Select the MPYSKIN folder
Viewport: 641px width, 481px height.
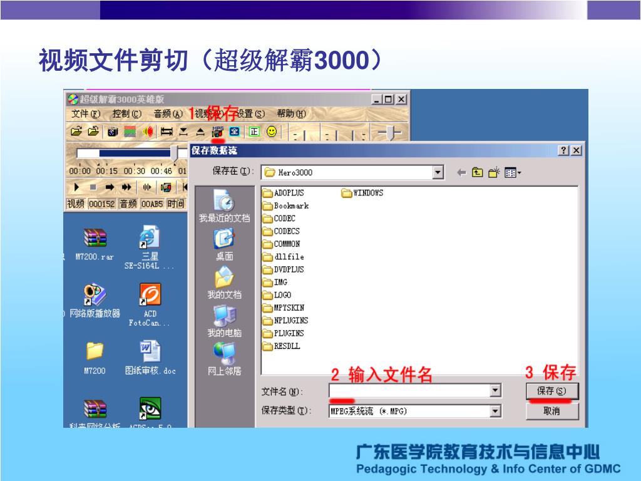click(284, 308)
